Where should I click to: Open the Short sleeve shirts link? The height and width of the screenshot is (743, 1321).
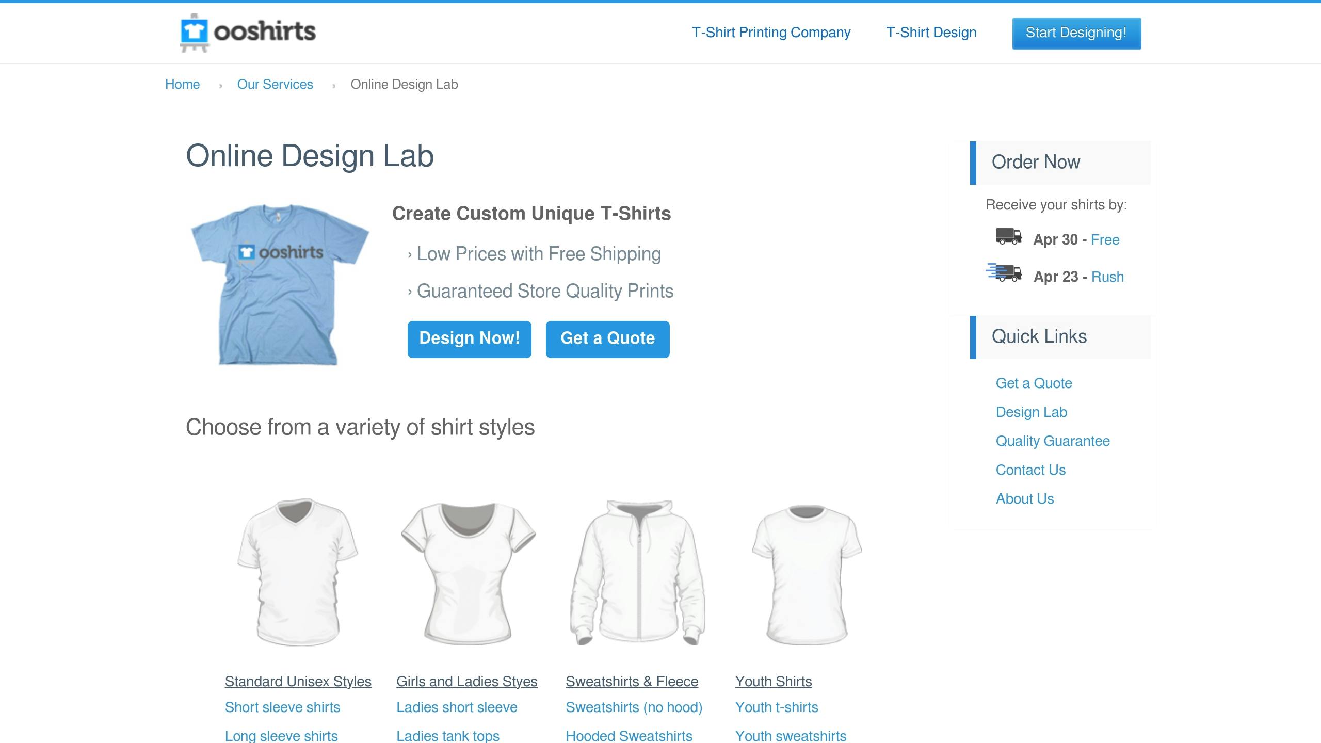[282, 707]
